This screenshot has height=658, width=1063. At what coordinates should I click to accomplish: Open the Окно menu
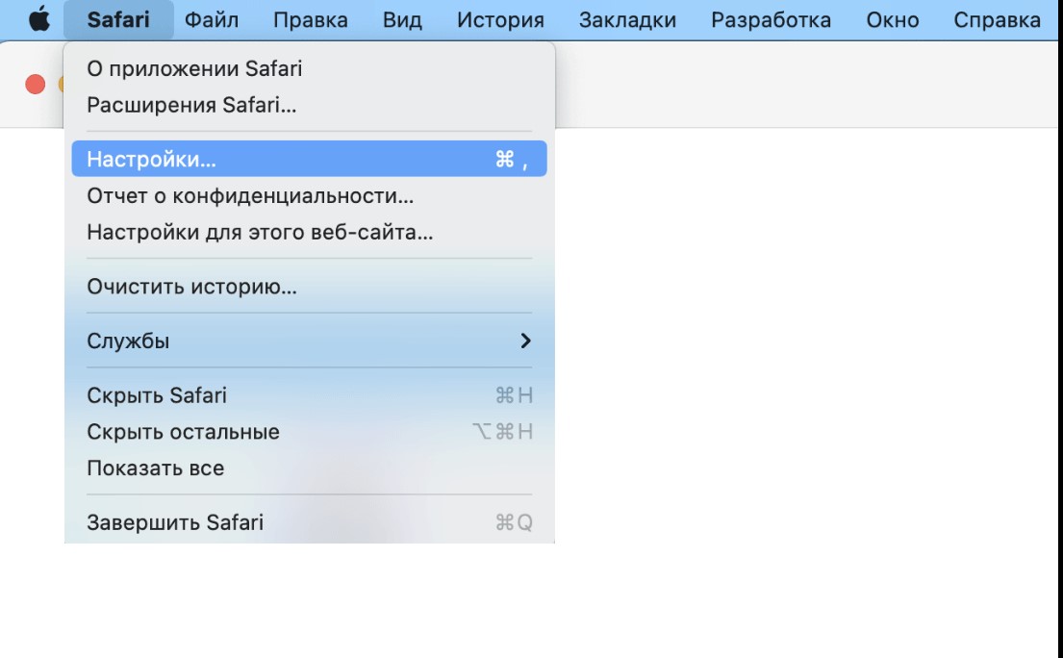(x=892, y=19)
